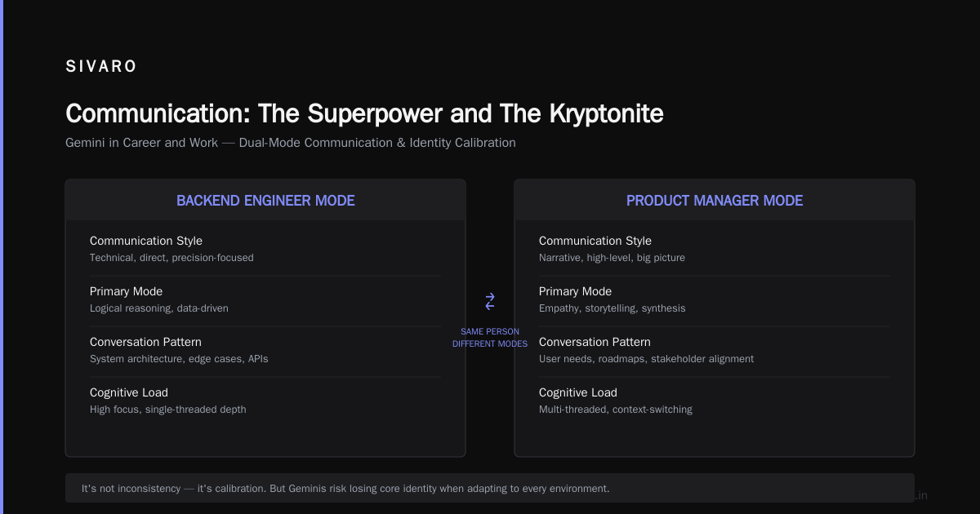Select the Backend Engineer Mode header
The width and height of the screenshot is (980, 514).
265,200
